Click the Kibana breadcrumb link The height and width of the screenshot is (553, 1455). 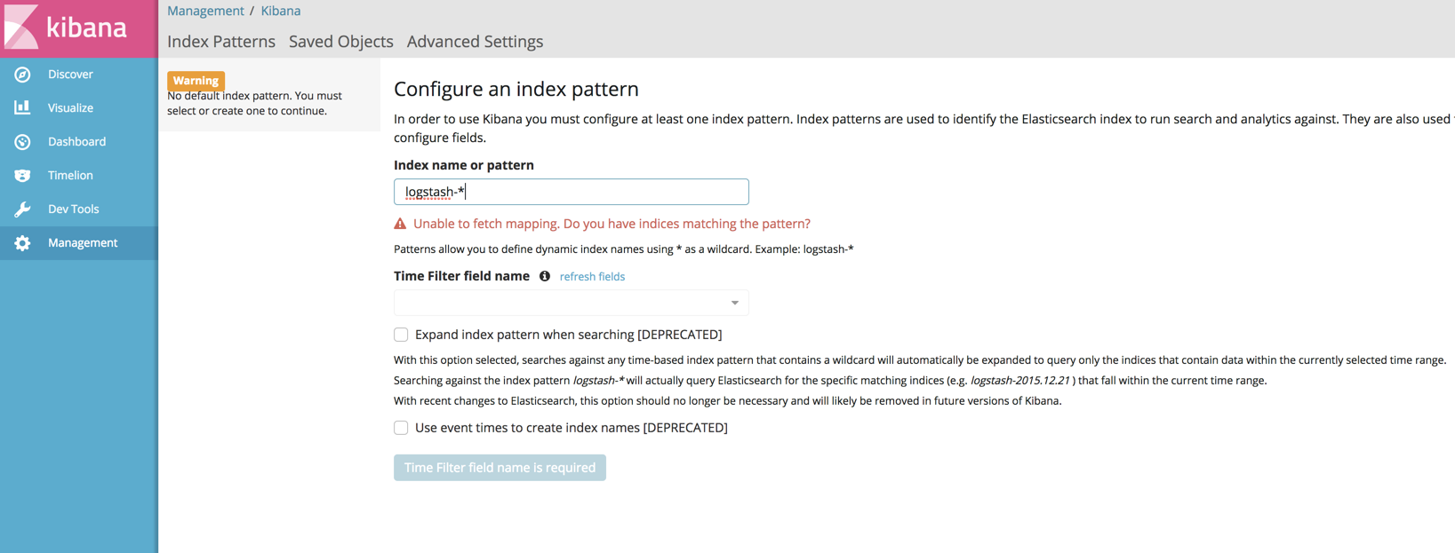[x=281, y=11]
